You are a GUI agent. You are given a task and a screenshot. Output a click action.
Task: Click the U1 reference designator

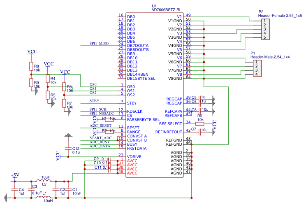[154, 6]
